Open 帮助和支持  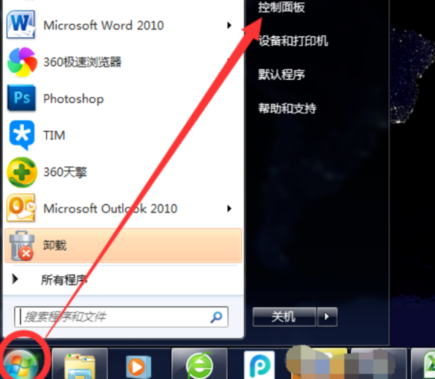click(x=287, y=108)
